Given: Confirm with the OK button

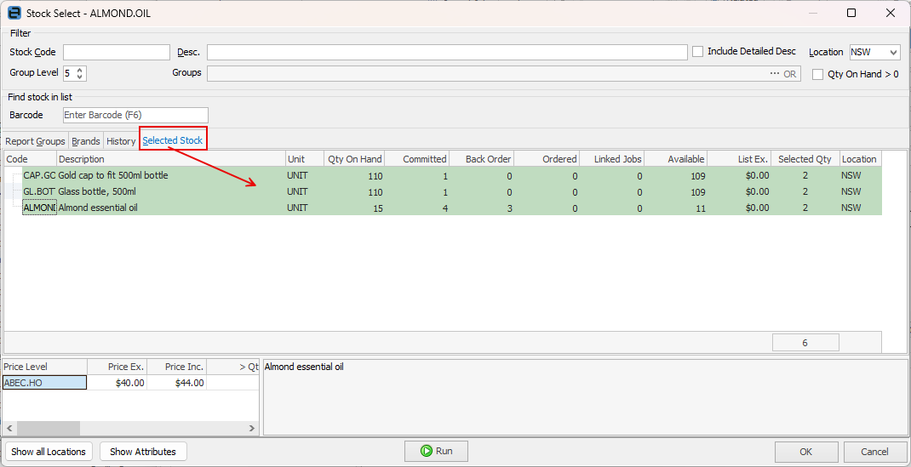Looking at the screenshot, I should click(806, 452).
